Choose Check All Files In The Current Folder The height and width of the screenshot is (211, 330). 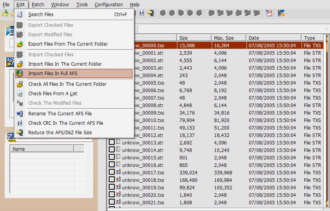(x=67, y=84)
